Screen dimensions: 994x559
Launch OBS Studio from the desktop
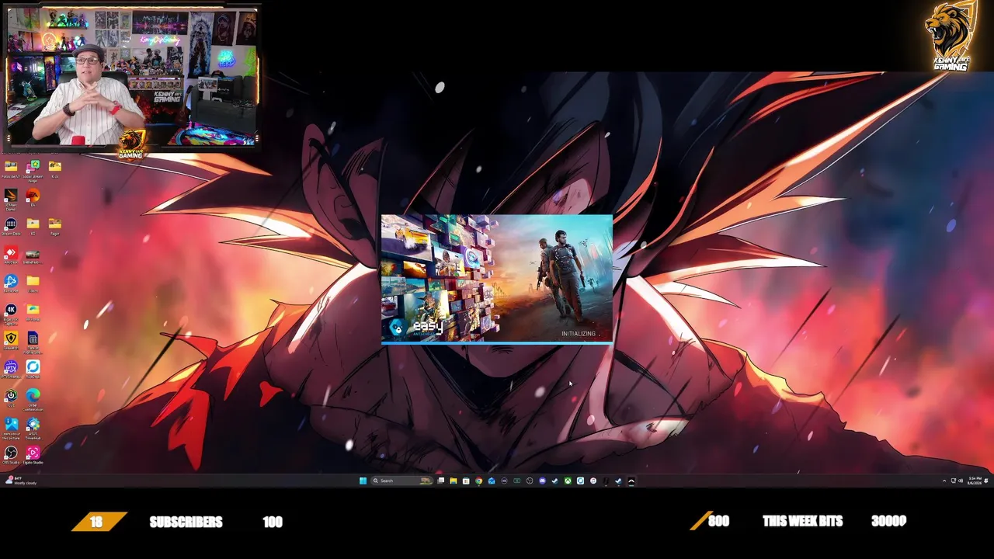click(11, 455)
